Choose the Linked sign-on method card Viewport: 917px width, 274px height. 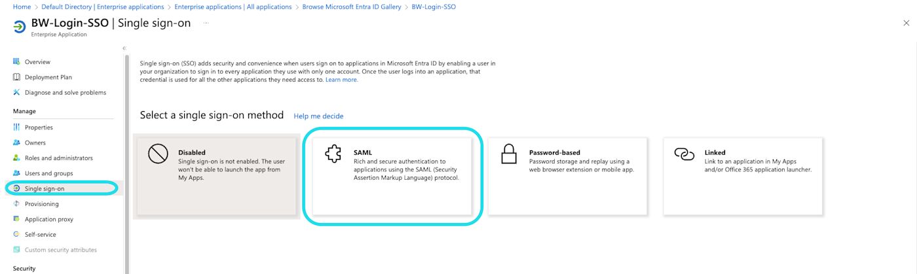point(743,177)
